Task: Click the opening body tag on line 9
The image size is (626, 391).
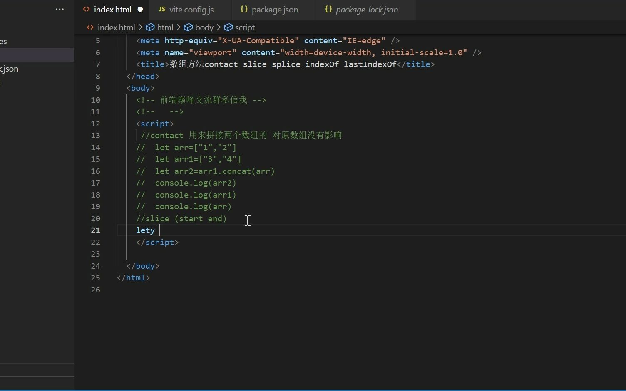Action: point(140,88)
